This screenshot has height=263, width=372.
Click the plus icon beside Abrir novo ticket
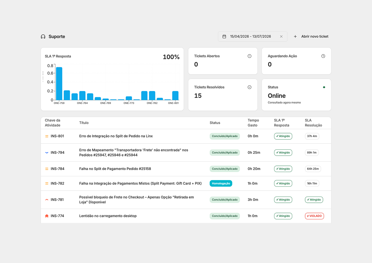pyautogui.click(x=295, y=37)
